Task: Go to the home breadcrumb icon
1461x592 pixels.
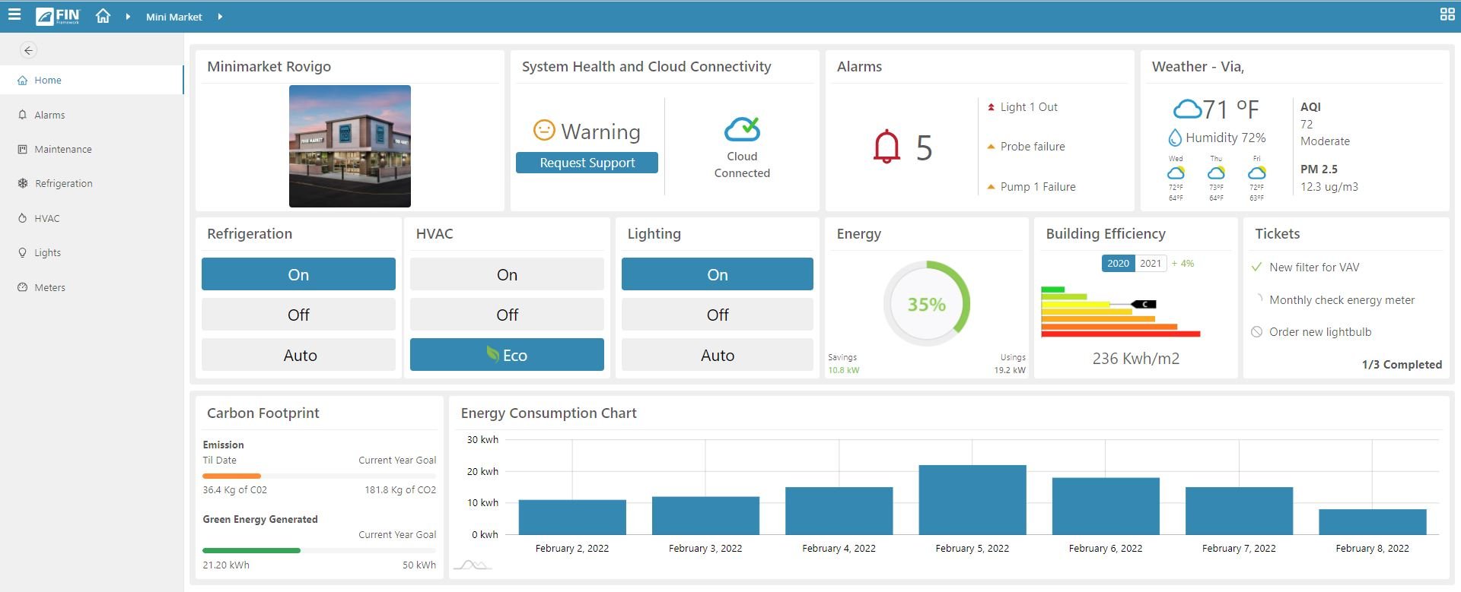Action: point(103,16)
